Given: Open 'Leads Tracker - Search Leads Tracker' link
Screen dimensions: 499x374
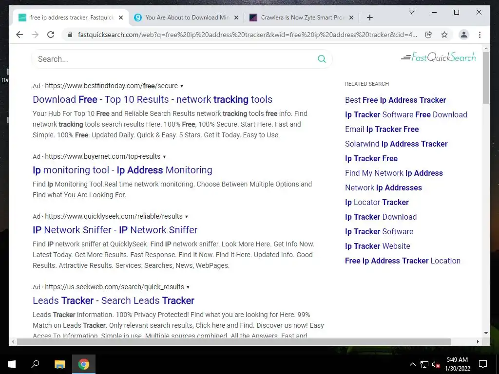Looking at the screenshot, I should click(x=113, y=300).
